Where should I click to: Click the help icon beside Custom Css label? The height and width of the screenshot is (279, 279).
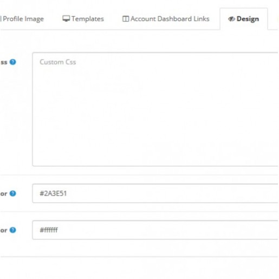click(x=13, y=62)
